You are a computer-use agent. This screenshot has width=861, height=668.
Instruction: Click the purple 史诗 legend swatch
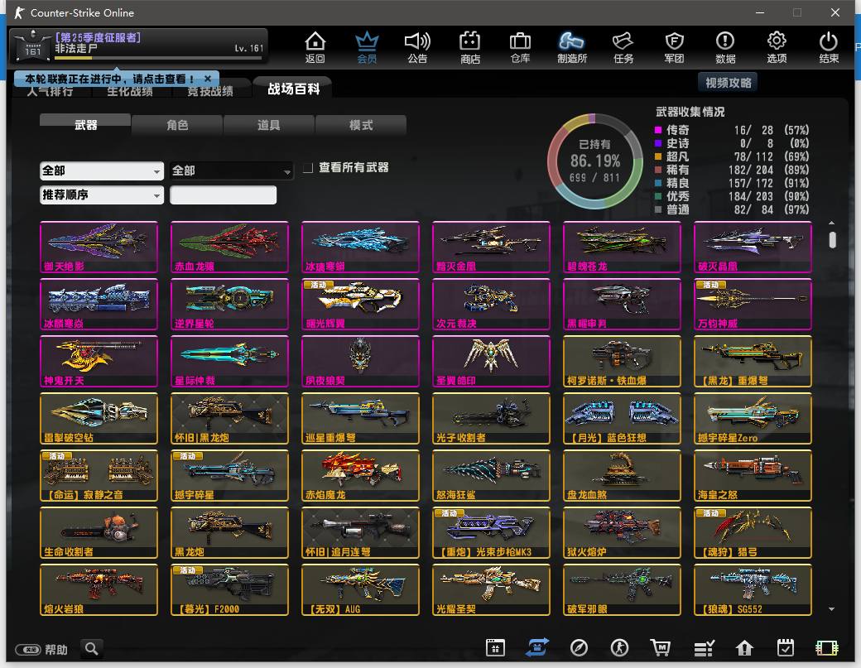click(658, 143)
